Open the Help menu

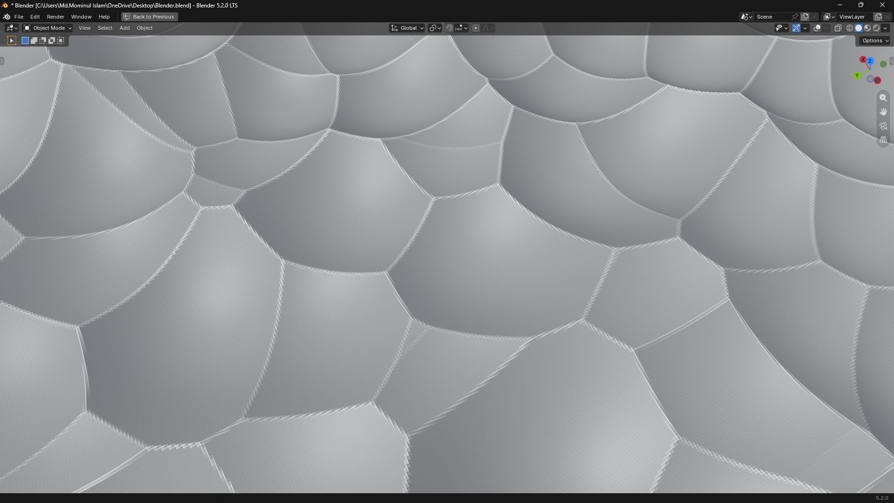[104, 17]
